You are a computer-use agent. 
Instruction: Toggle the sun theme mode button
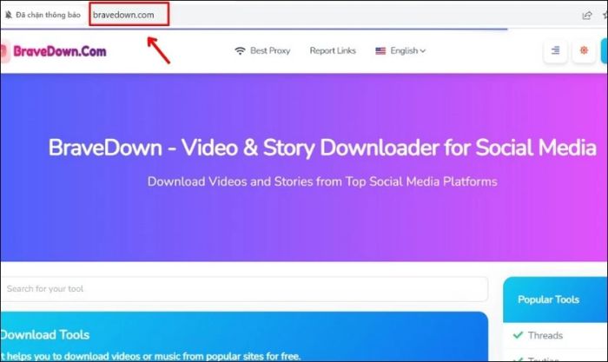click(x=584, y=50)
